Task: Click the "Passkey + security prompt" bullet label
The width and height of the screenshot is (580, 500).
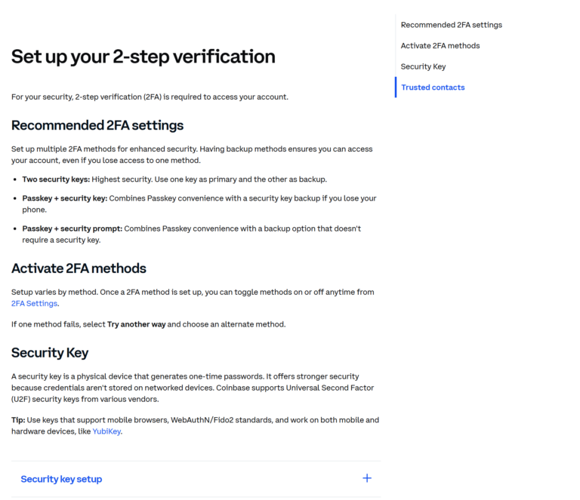Action: click(72, 229)
